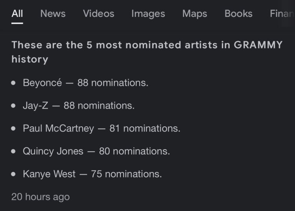Select the All search tab
Screen dimensions: 295x211
[17, 14]
